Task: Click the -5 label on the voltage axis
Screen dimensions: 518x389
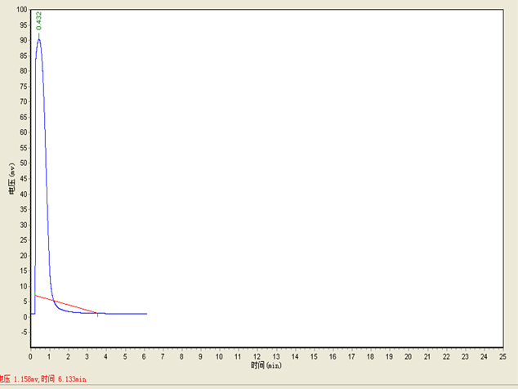Action: tap(22, 332)
